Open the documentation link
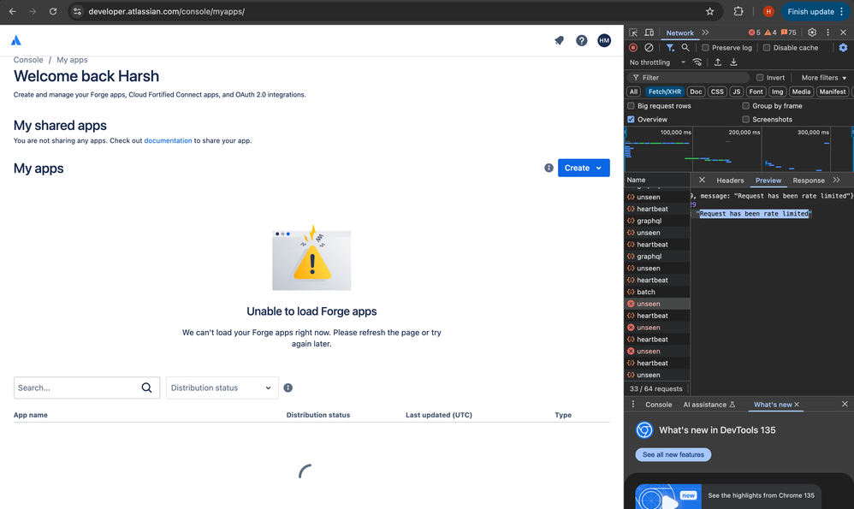 point(168,140)
